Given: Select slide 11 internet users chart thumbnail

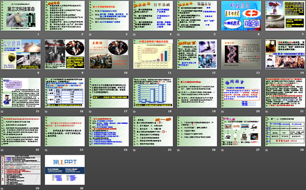Looking at the screenshot, I should click(153, 54).
